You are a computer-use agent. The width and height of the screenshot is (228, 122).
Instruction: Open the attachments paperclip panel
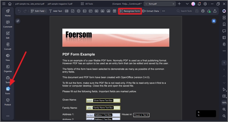224,44
